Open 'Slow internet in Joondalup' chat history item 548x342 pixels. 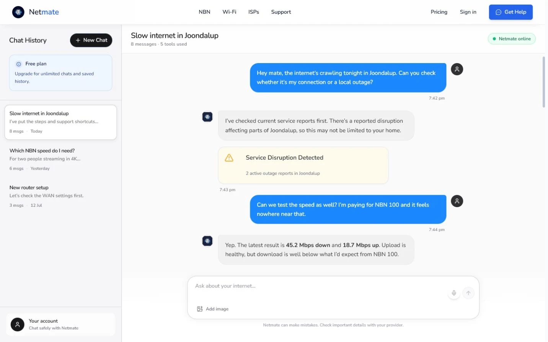click(x=60, y=122)
